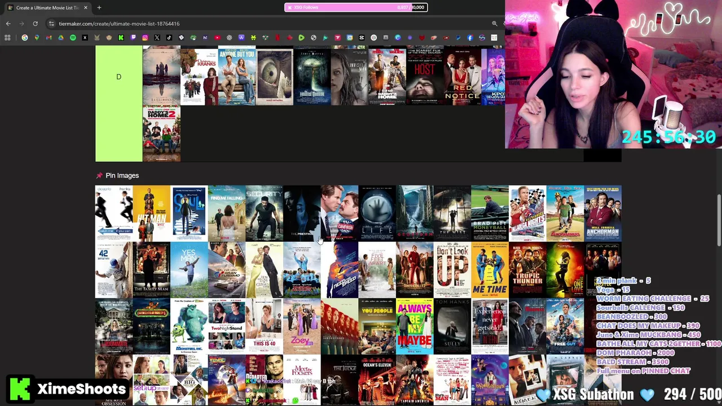Select the Anchorman poster
Viewport: 722px width, 406px height.
click(x=602, y=213)
